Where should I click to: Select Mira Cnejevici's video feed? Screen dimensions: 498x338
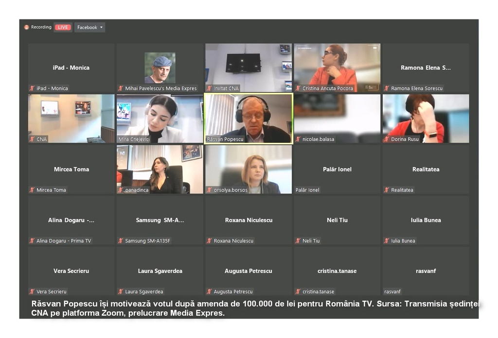160,118
